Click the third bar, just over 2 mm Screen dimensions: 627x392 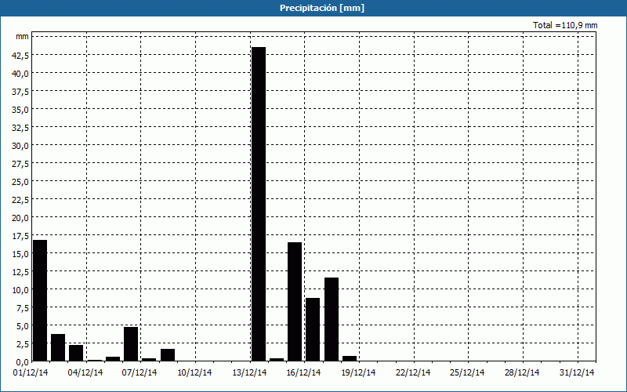coord(76,353)
